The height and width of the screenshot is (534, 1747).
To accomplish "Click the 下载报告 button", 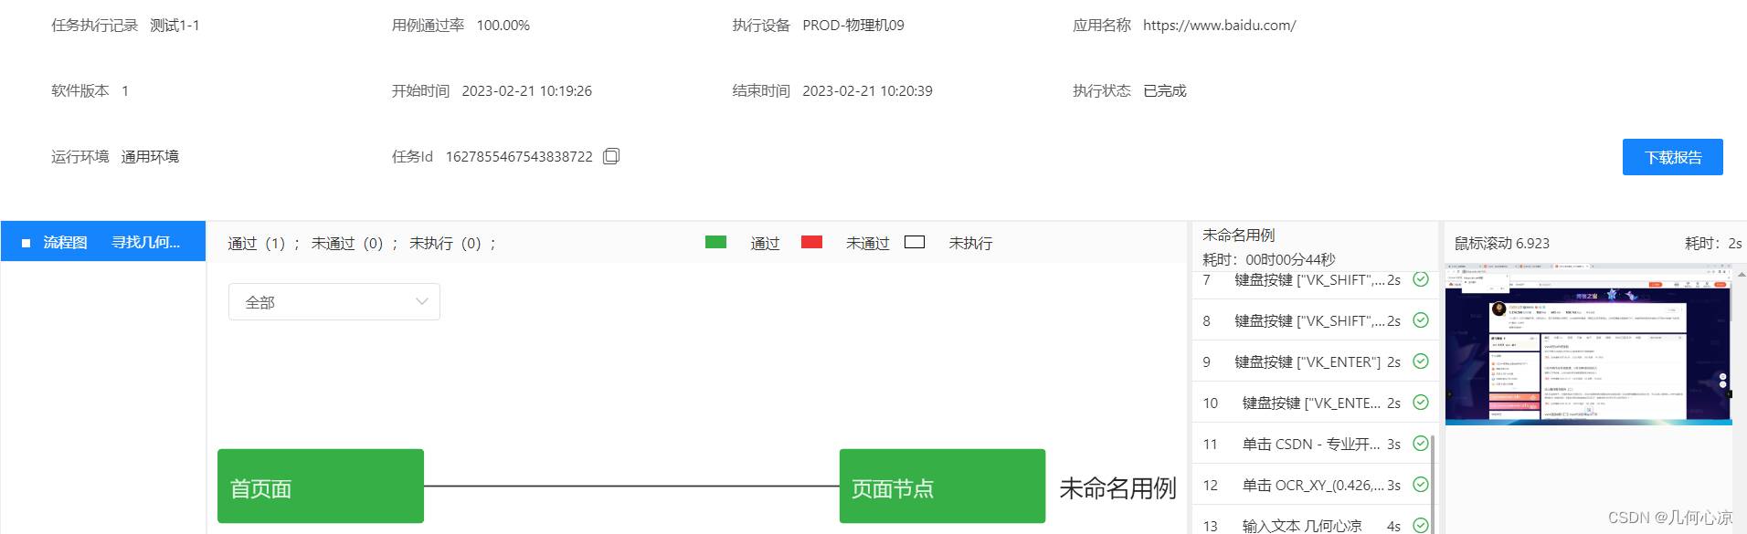I will coord(1672,157).
